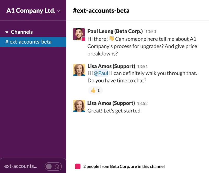Select the ext-accounts-beta channel in the sidebar
The height and width of the screenshot is (173, 209).
pos(29,41)
